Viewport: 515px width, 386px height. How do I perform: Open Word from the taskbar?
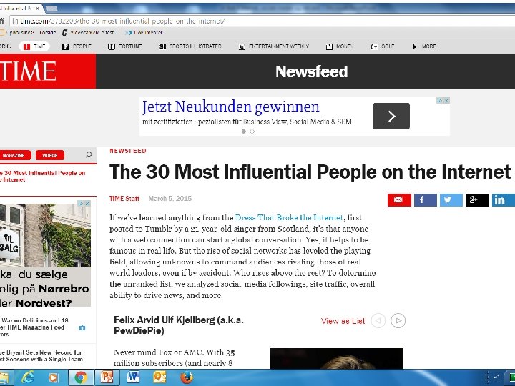coord(133,377)
